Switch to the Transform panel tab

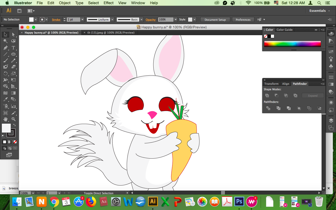tap(271, 84)
